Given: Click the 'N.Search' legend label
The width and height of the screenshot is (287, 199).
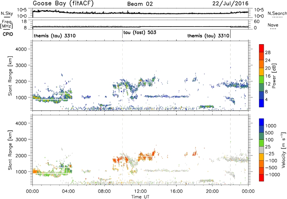Looking at the screenshot, I should click(x=277, y=13).
